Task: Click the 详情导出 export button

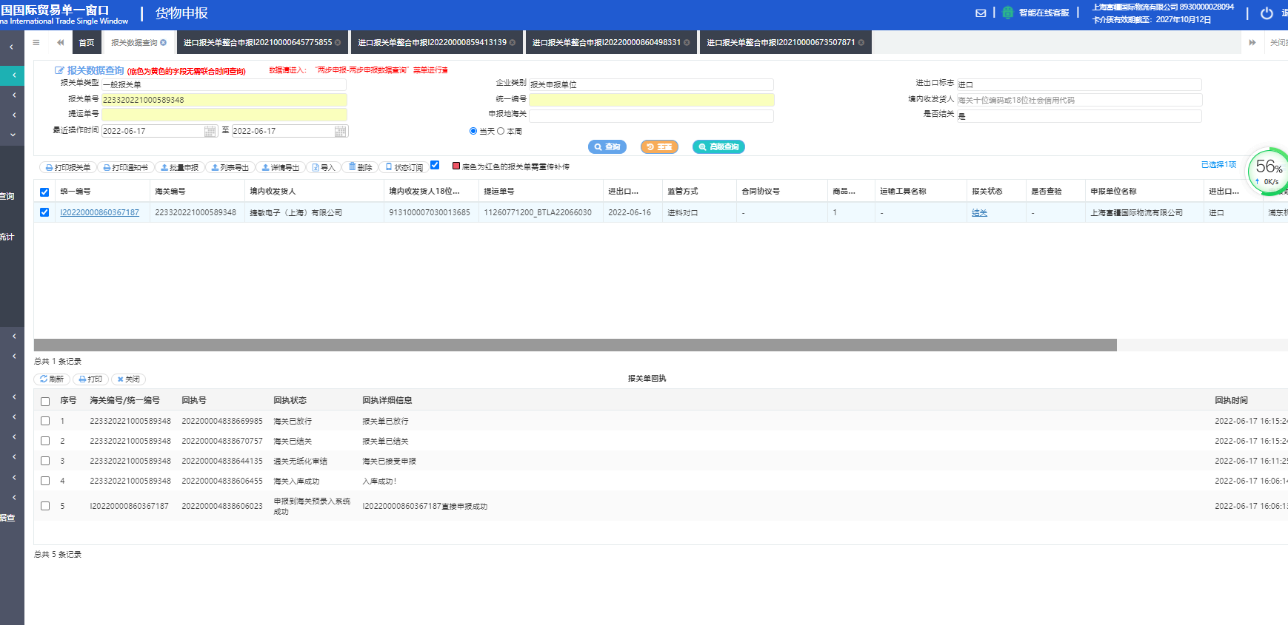Action: [x=280, y=167]
